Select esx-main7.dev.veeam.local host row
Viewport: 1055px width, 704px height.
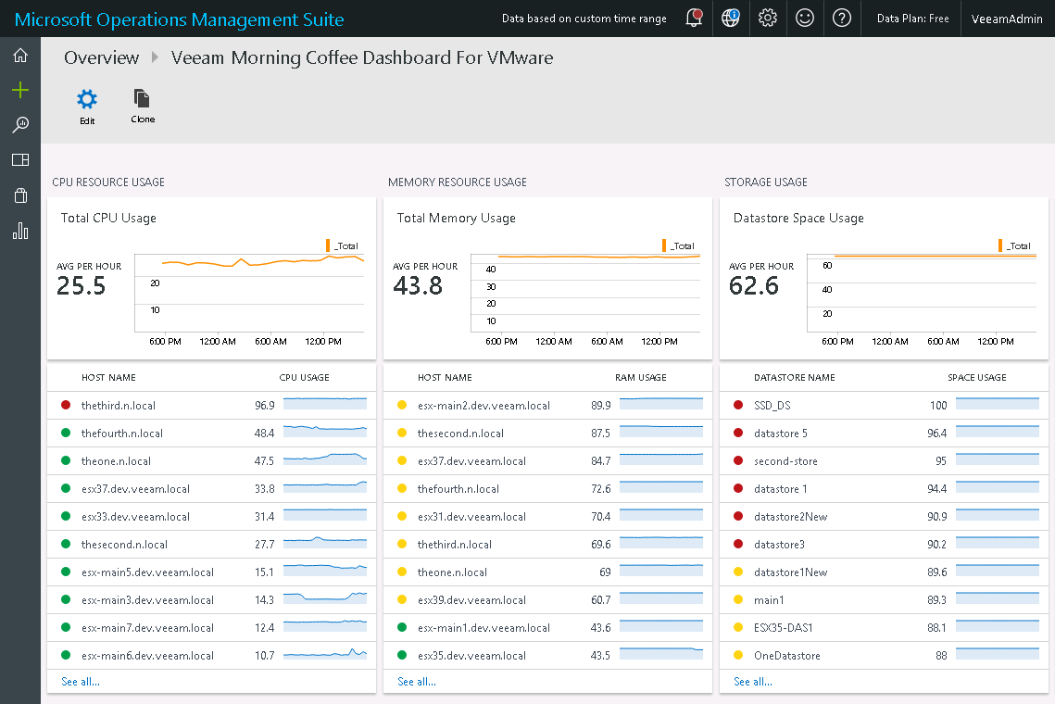click(x=211, y=627)
